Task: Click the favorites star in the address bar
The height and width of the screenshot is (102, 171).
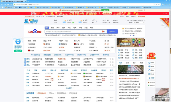Action: pyautogui.click(x=154, y=5)
